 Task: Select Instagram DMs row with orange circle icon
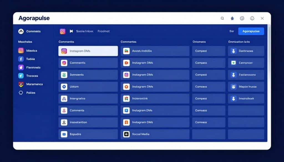tap(155, 87)
